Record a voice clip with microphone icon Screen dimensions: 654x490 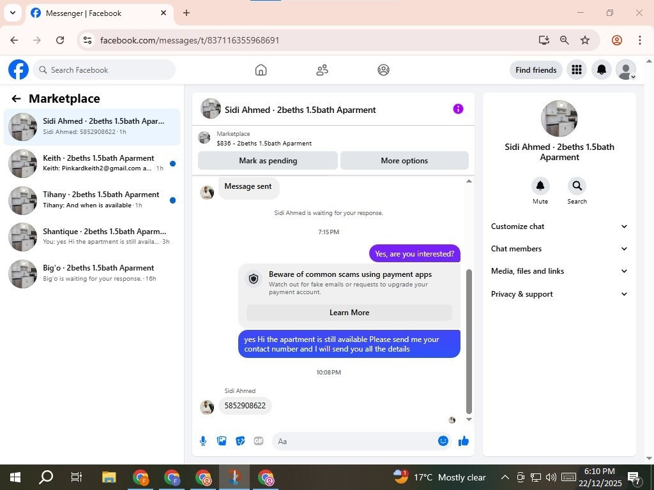click(x=203, y=441)
